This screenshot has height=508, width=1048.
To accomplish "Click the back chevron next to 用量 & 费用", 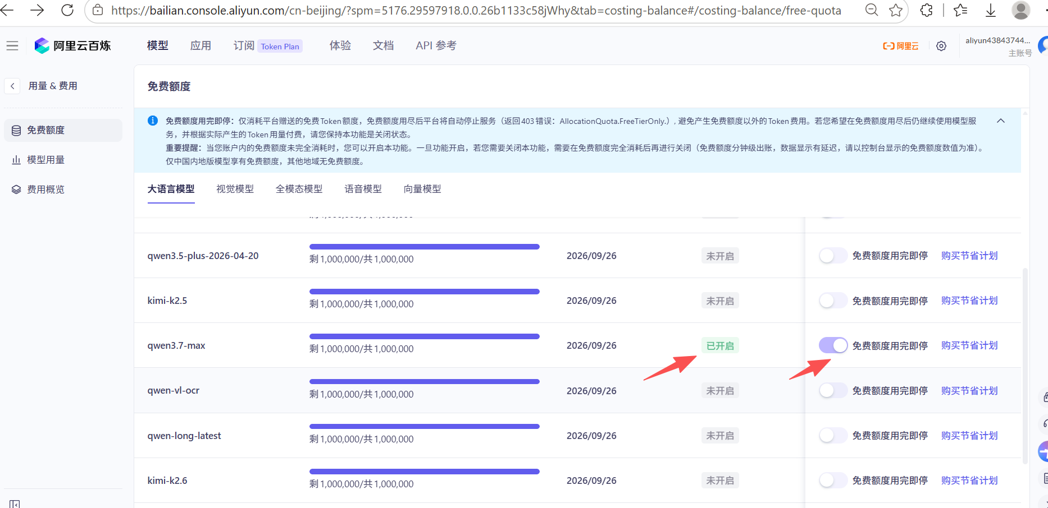I will coord(12,86).
